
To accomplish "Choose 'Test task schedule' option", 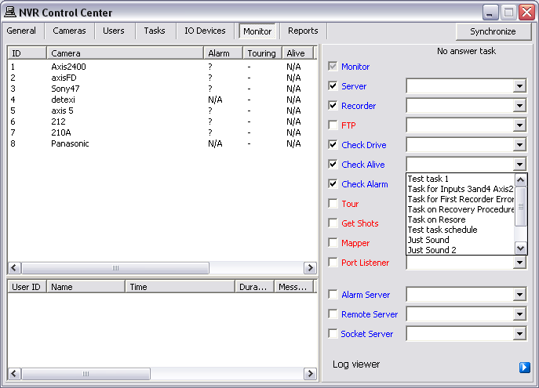I will tap(461, 230).
